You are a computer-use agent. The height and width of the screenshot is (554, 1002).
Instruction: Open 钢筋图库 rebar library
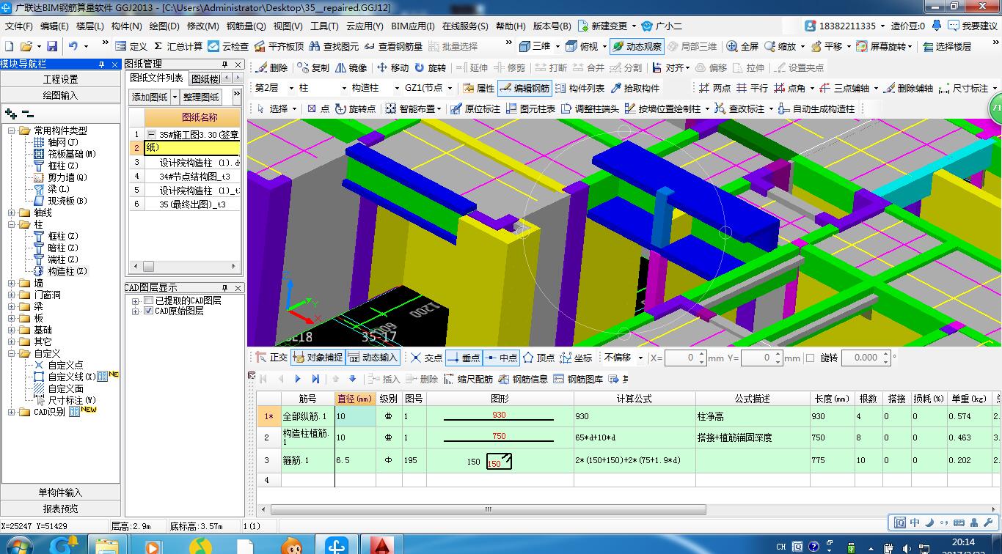click(579, 379)
